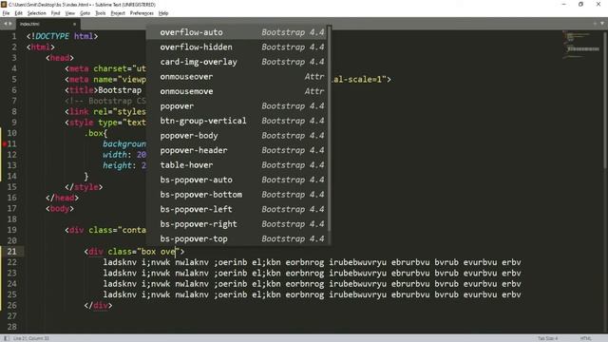Image resolution: width=608 pixels, height=342 pixels.
Task: Click the div class="conta line
Action: pos(105,230)
